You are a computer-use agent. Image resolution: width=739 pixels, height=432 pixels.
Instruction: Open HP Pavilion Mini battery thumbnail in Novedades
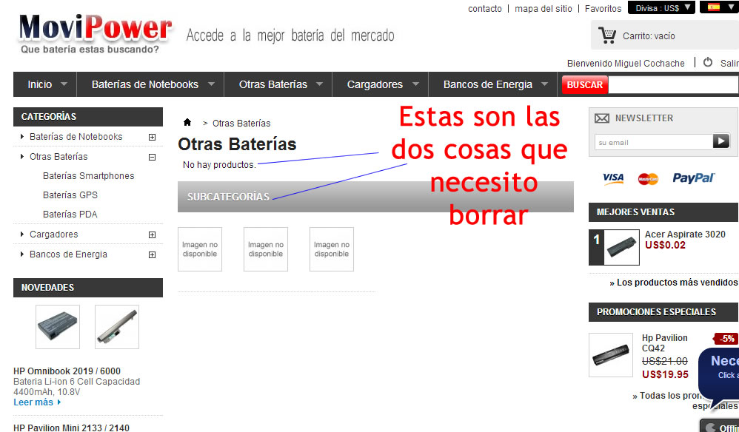pos(117,327)
